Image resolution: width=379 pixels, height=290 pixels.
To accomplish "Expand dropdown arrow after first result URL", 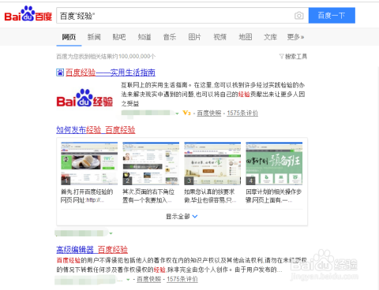I will (x=177, y=113).
